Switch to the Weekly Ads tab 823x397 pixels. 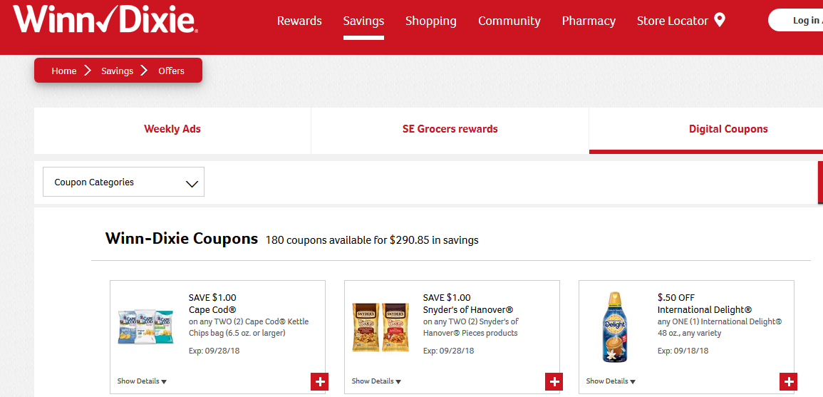coord(172,129)
